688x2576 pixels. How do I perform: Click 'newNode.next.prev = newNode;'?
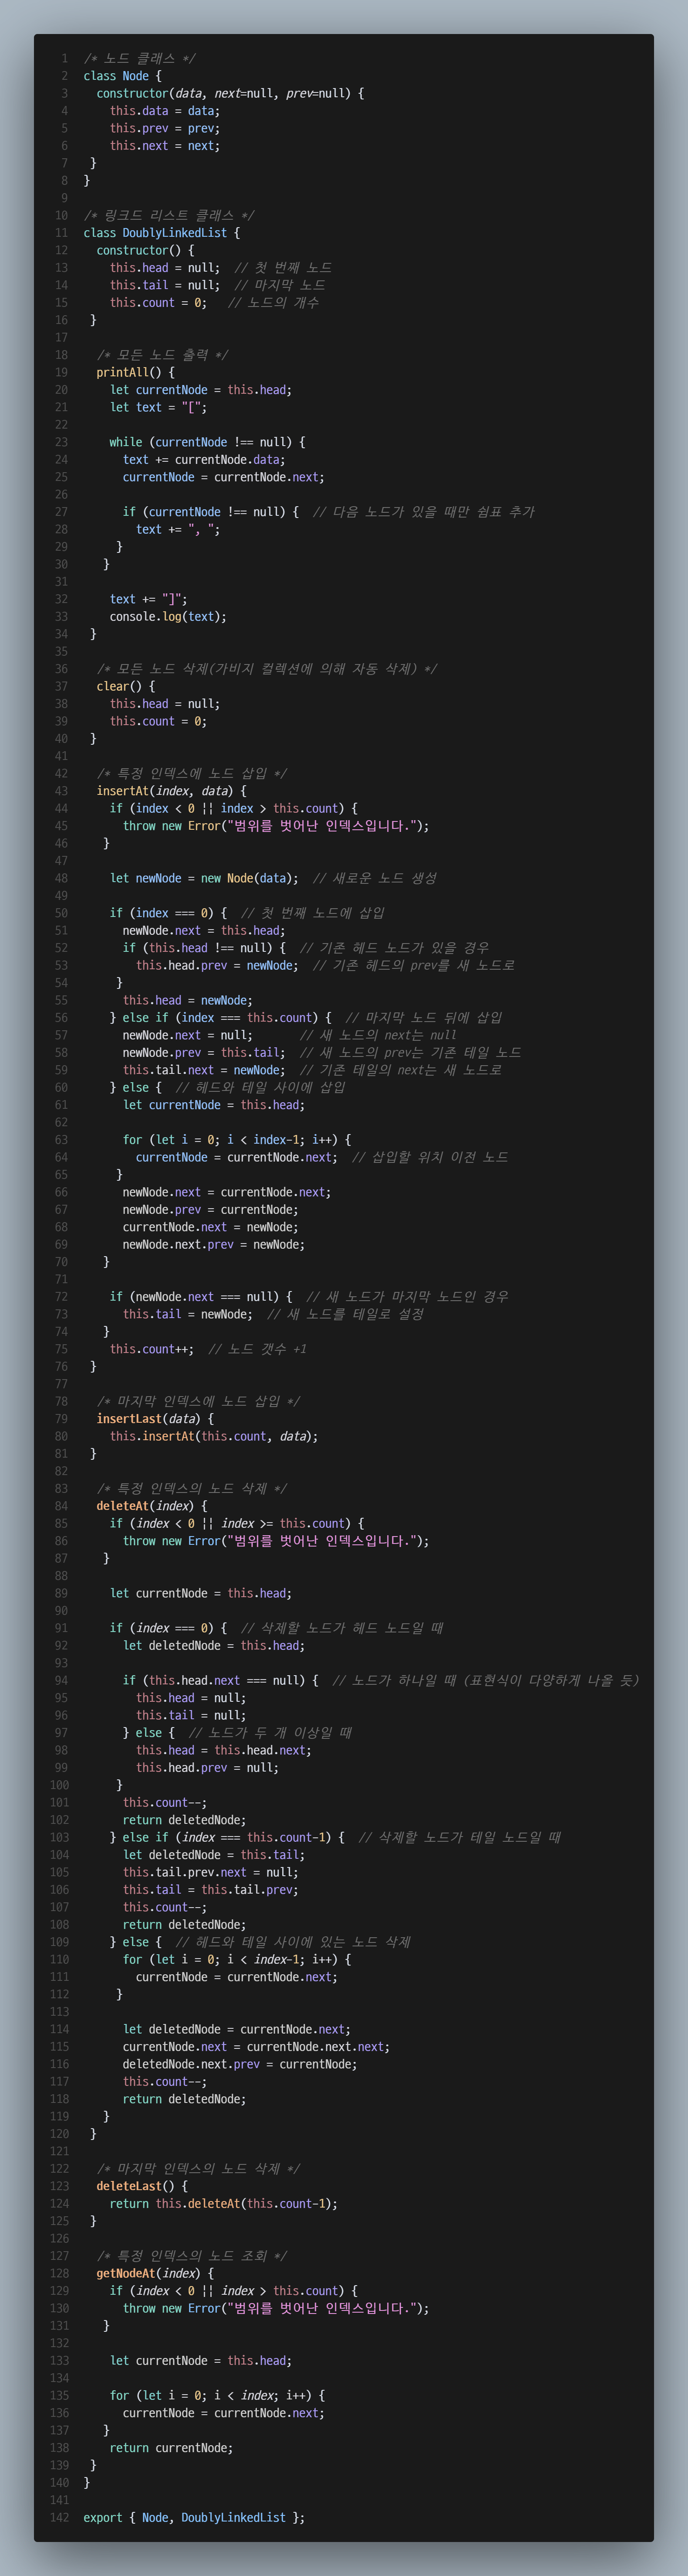click(214, 1245)
